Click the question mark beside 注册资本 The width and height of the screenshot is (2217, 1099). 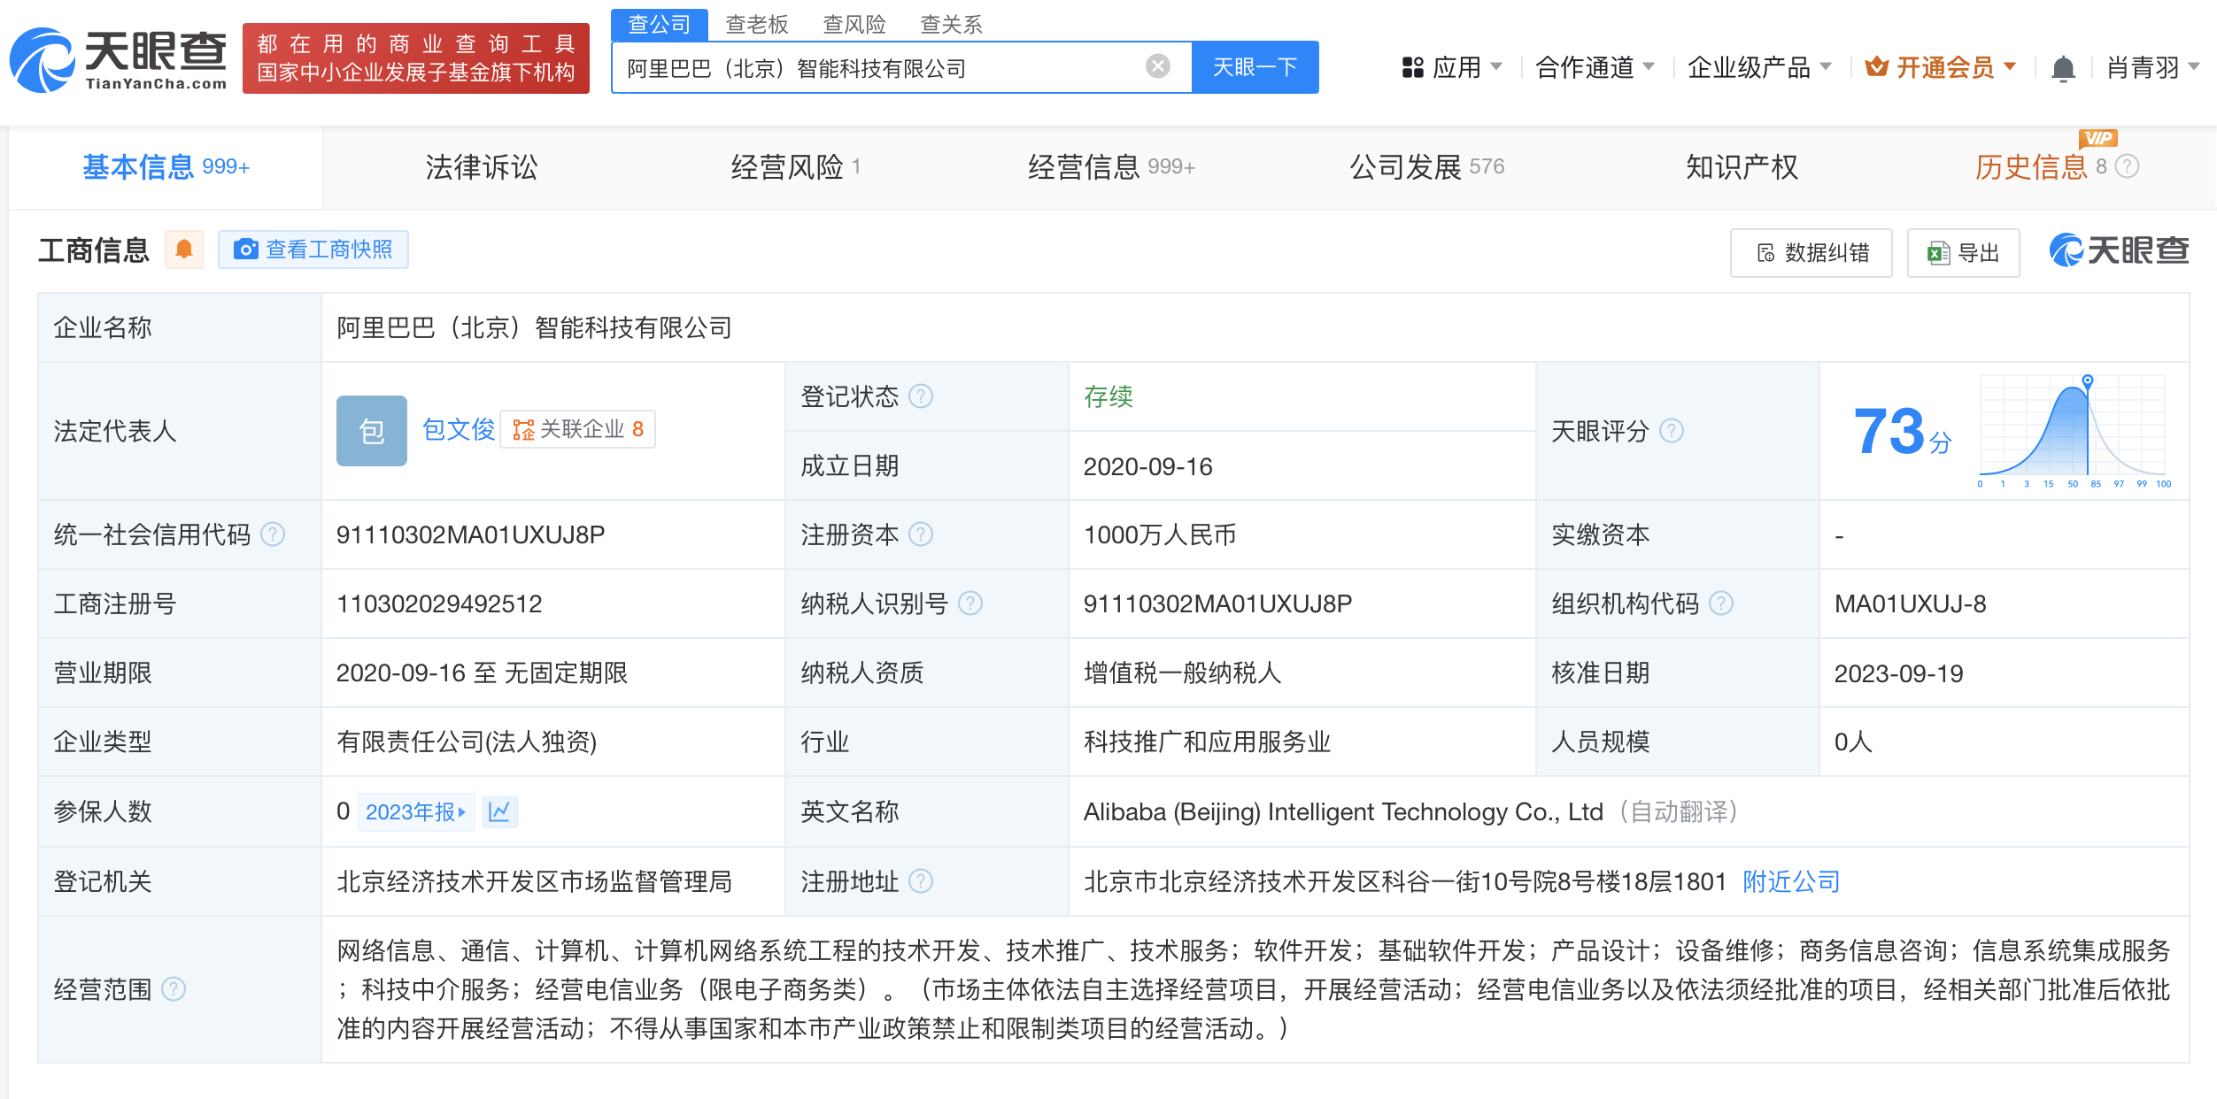[x=921, y=534]
